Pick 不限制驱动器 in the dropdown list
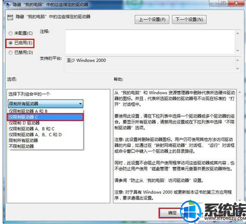This screenshot has width=246, height=224. 45,146
